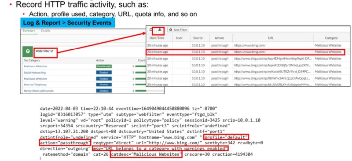
Task: Click the Count column header in summary
Action: 142,60
